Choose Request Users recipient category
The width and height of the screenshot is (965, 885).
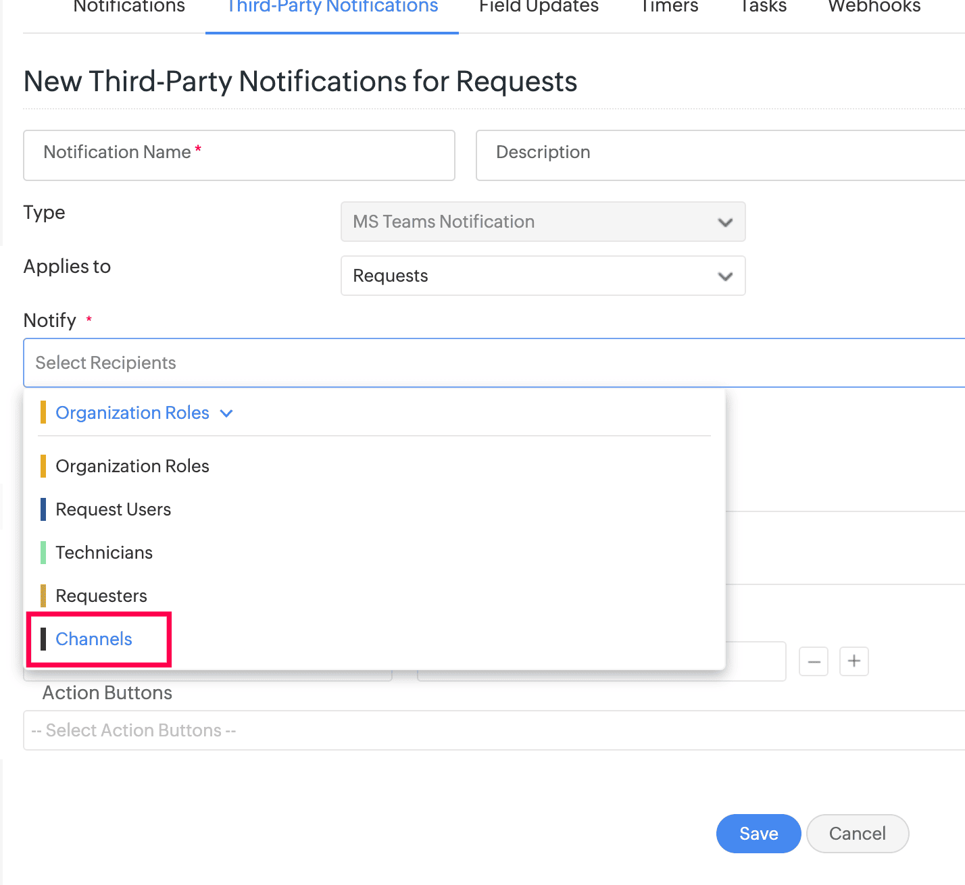tap(113, 509)
